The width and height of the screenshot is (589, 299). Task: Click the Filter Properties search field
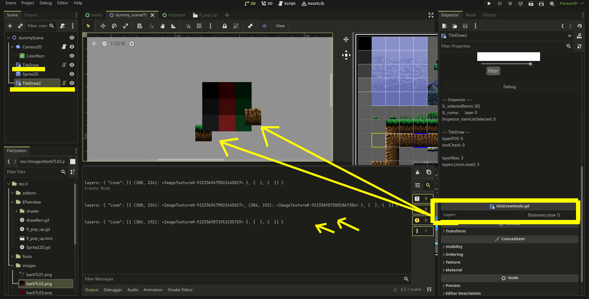506,46
